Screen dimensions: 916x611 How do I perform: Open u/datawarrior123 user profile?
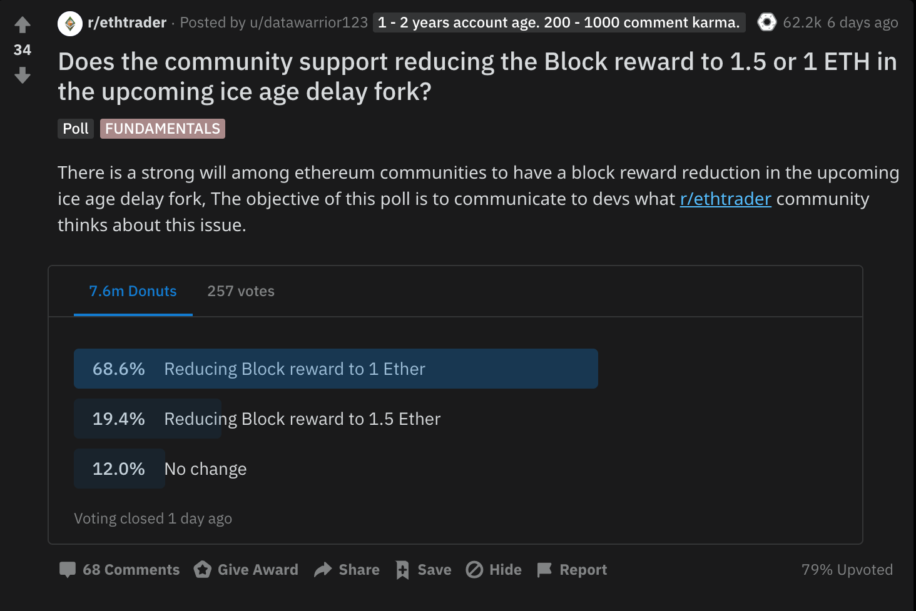(x=308, y=22)
